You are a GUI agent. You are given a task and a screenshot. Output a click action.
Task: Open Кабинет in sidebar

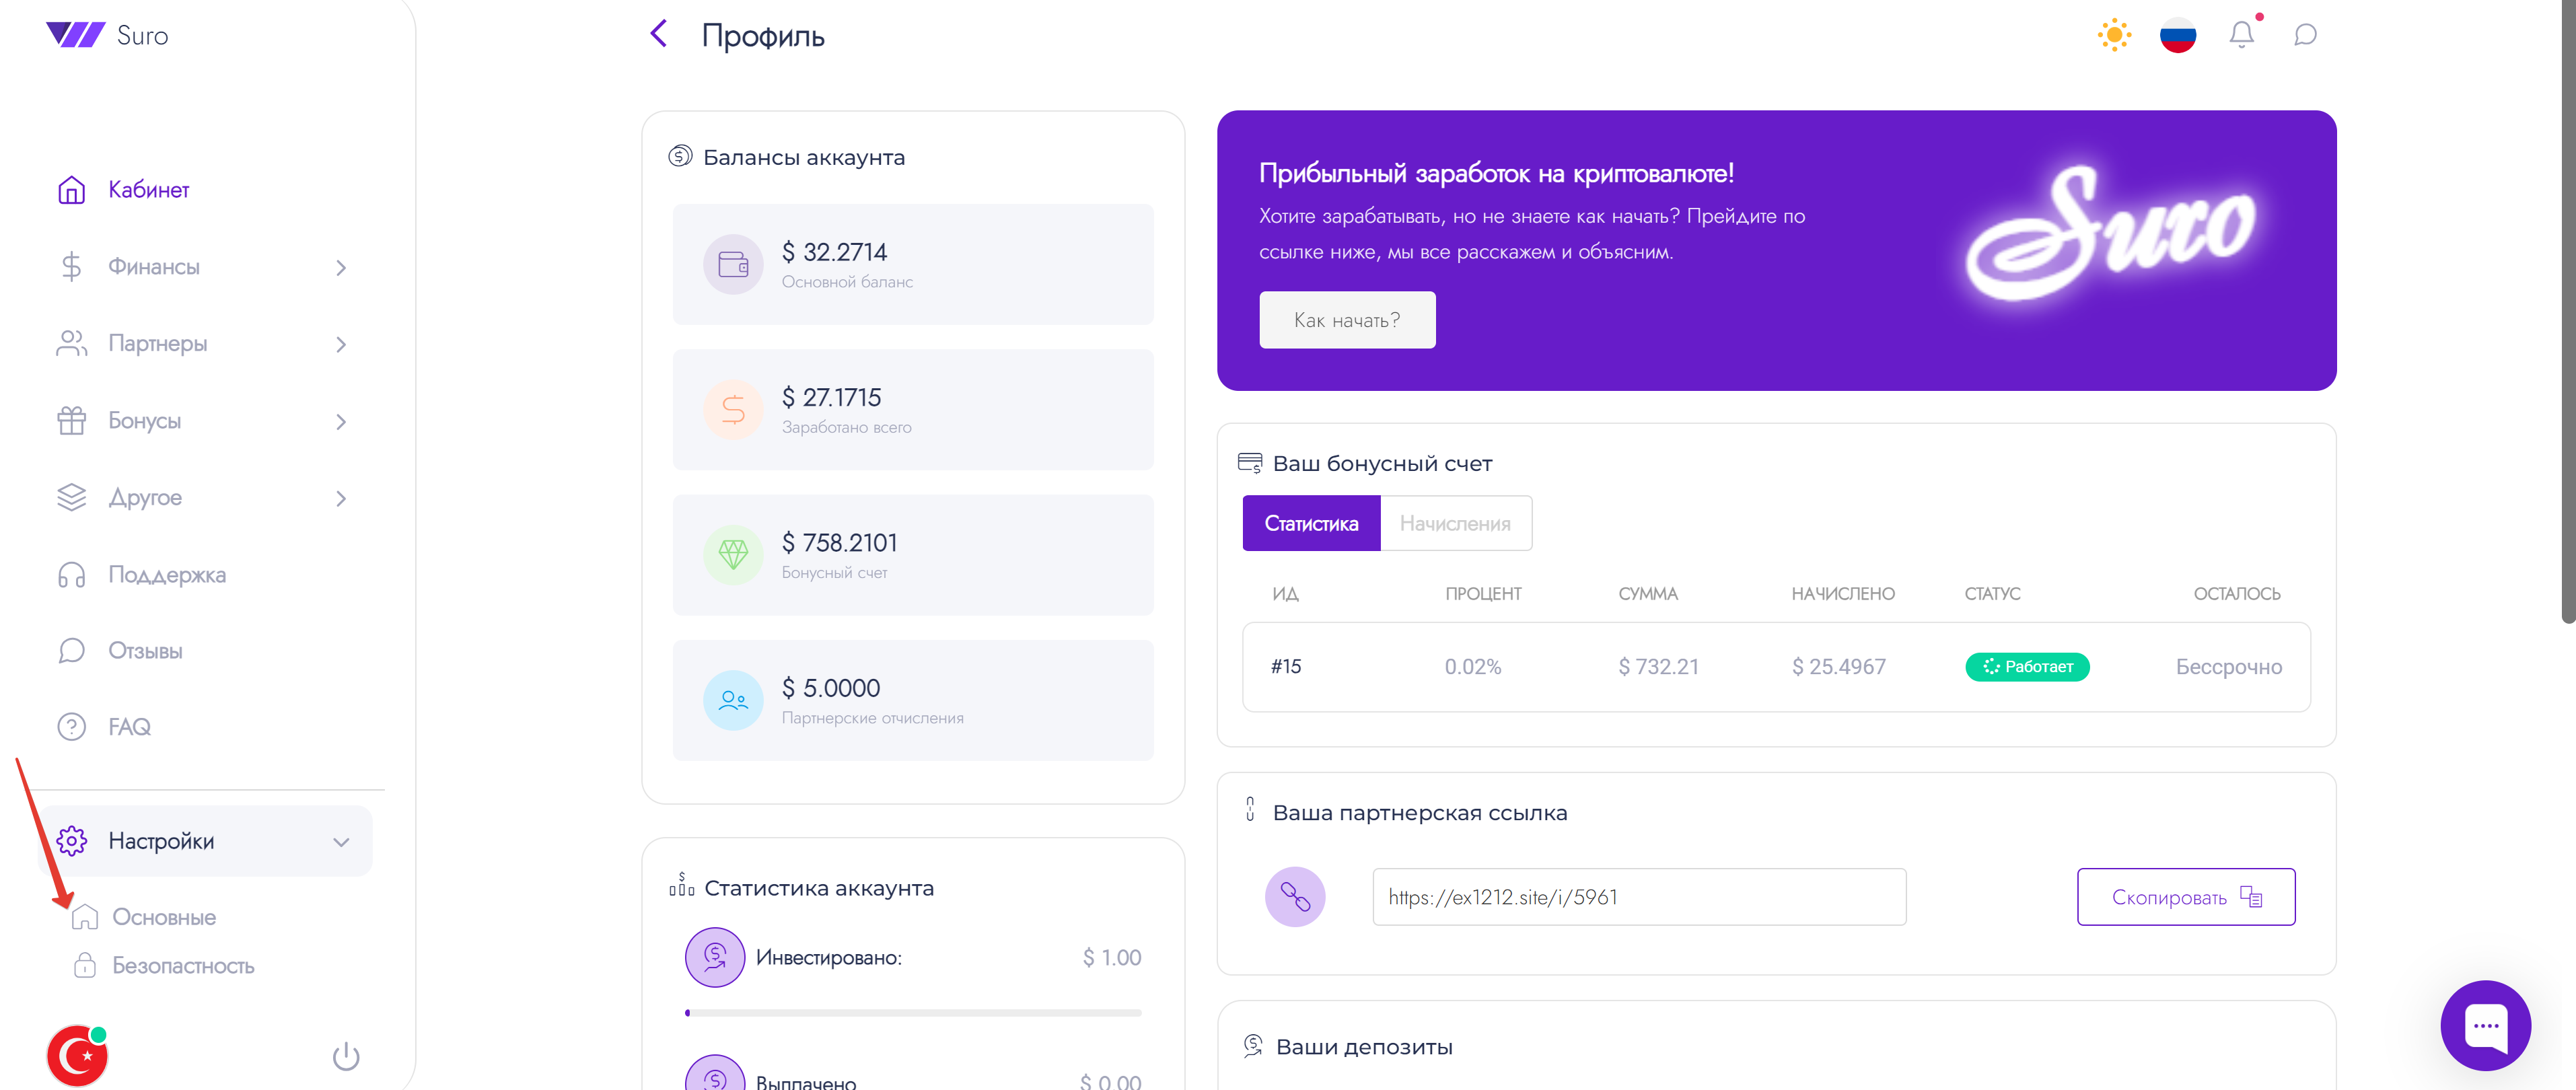pyautogui.click(x=148, y=190)
